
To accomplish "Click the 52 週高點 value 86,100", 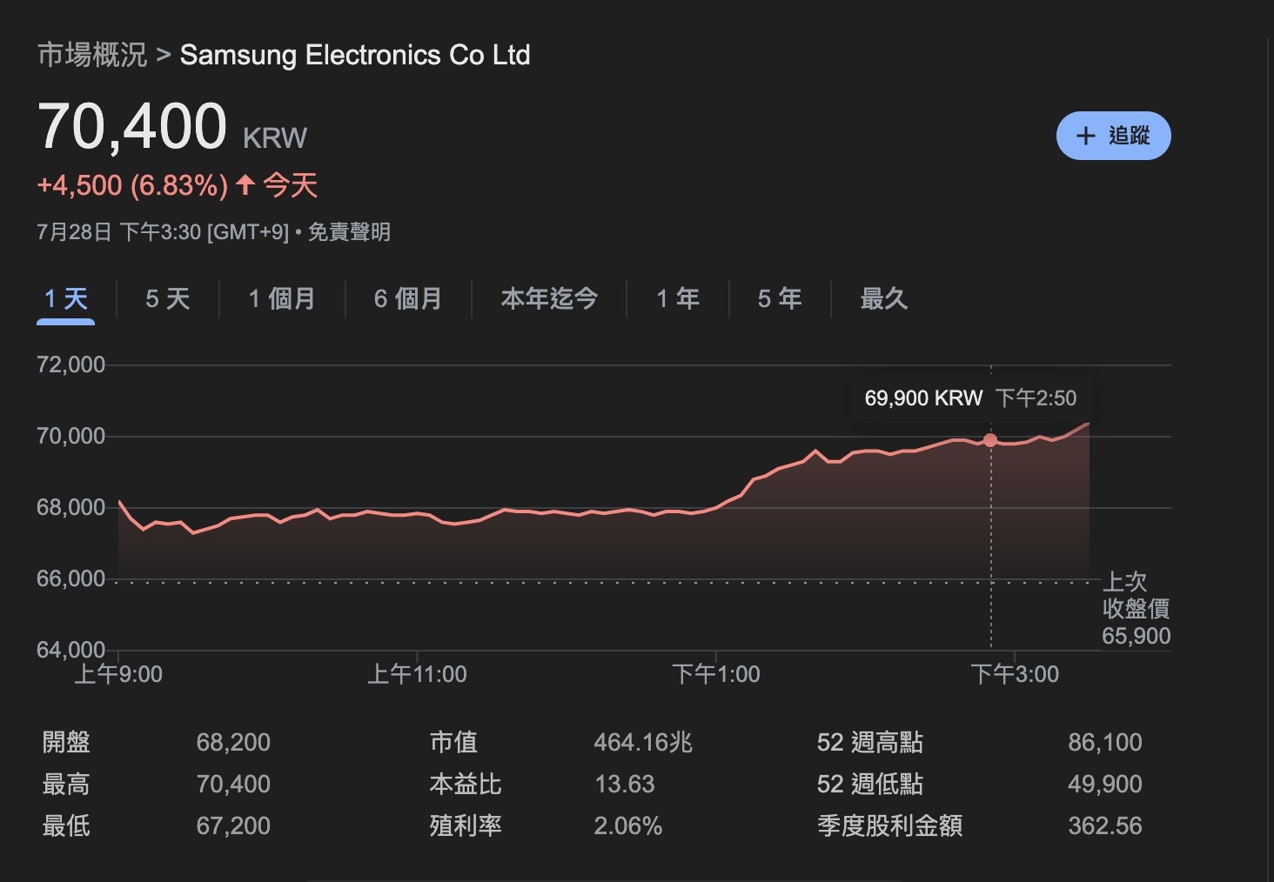I will 1107,742.
